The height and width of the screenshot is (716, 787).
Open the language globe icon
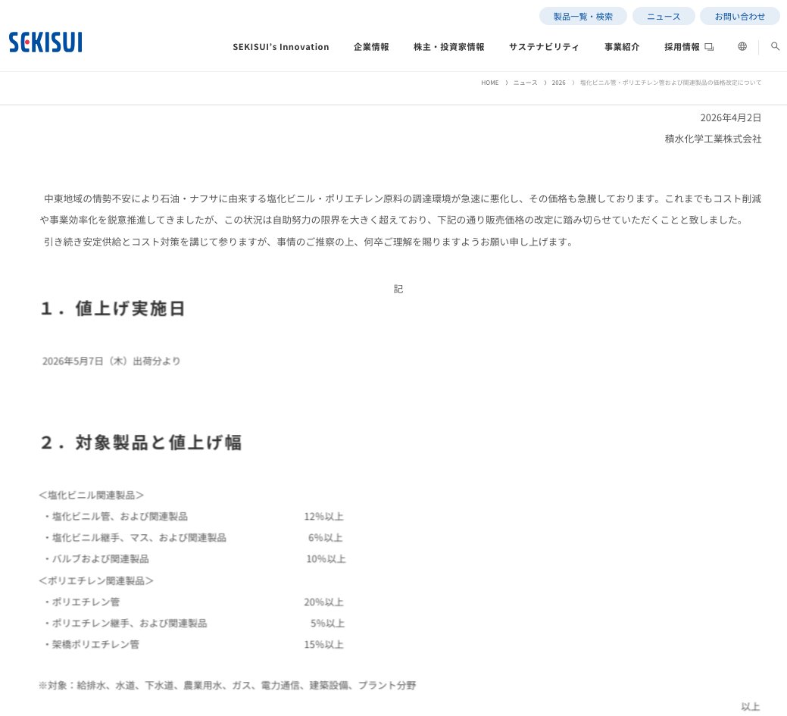point(742,46)
